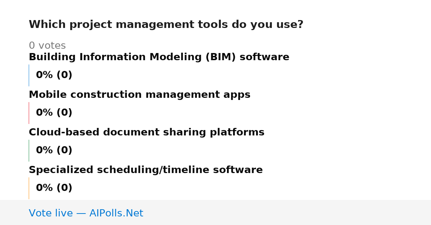The image size is (431, 225).
Task: Pick Cloud-based document sharing platforms option
Action: pyautogui.click(x=147, y=133)
